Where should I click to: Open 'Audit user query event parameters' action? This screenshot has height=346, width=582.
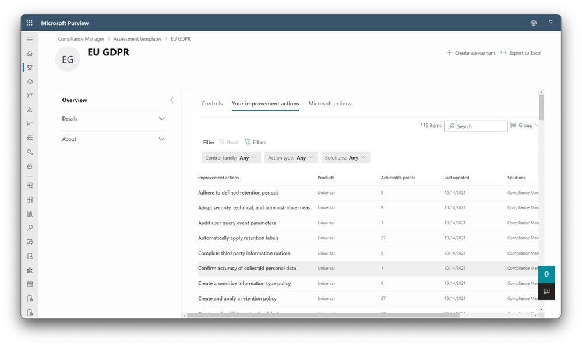coord(237,223)
